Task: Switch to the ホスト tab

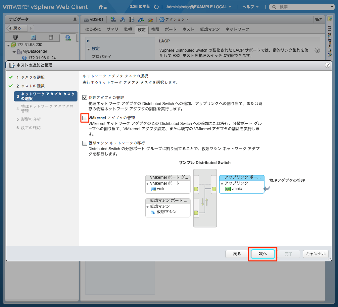Action: 188,30
